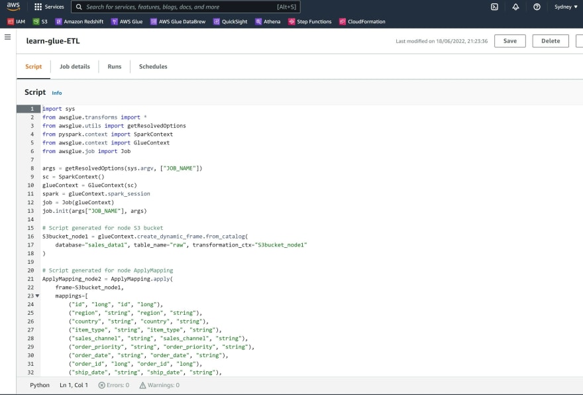Focus the AWS services search field

186,7
